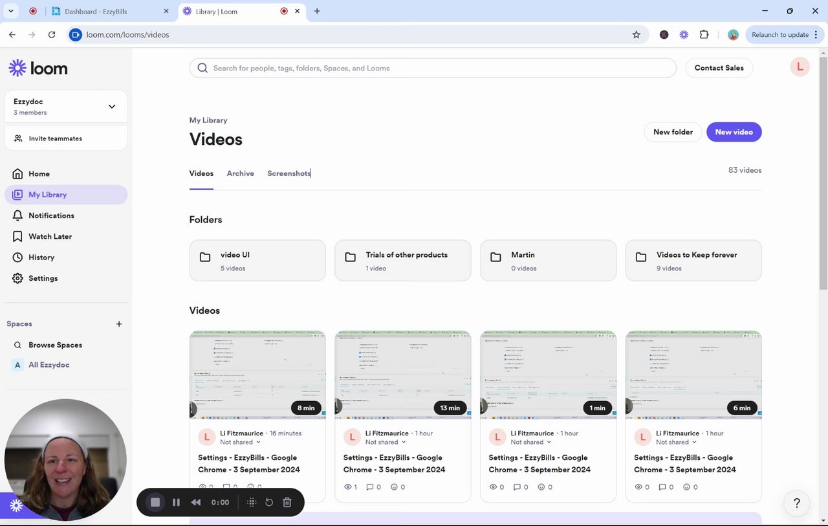The width and height of the screenshot is (828, 526).
Task: Click the site info icon in address bar
Action: click(75, 34)
